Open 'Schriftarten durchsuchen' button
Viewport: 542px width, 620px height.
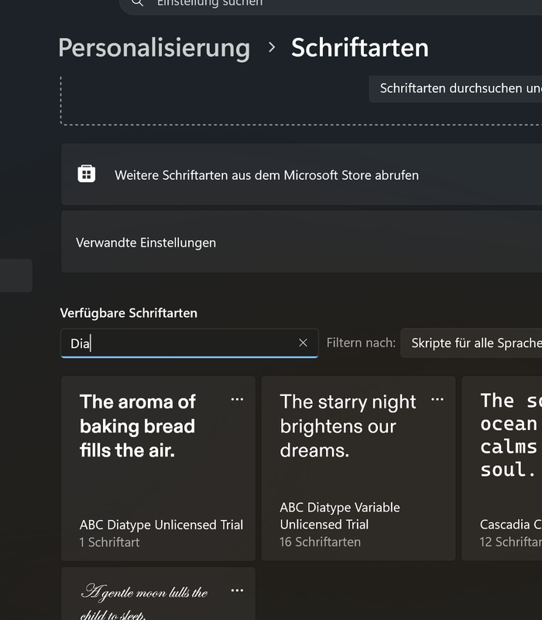coord(455,89)
